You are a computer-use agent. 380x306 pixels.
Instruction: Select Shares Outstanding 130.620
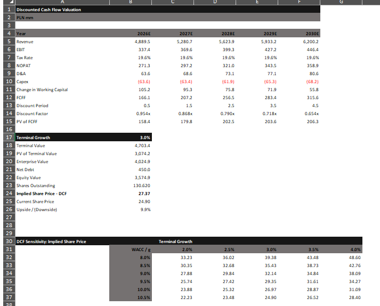[x=142, y=186]
